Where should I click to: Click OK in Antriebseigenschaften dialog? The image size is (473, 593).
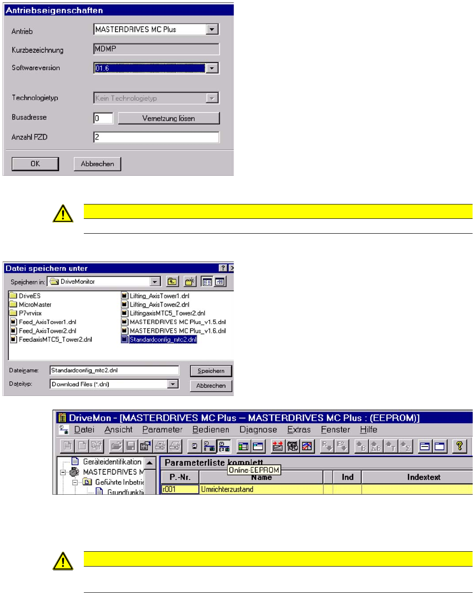pyautogui.click(x=35, y=164)
